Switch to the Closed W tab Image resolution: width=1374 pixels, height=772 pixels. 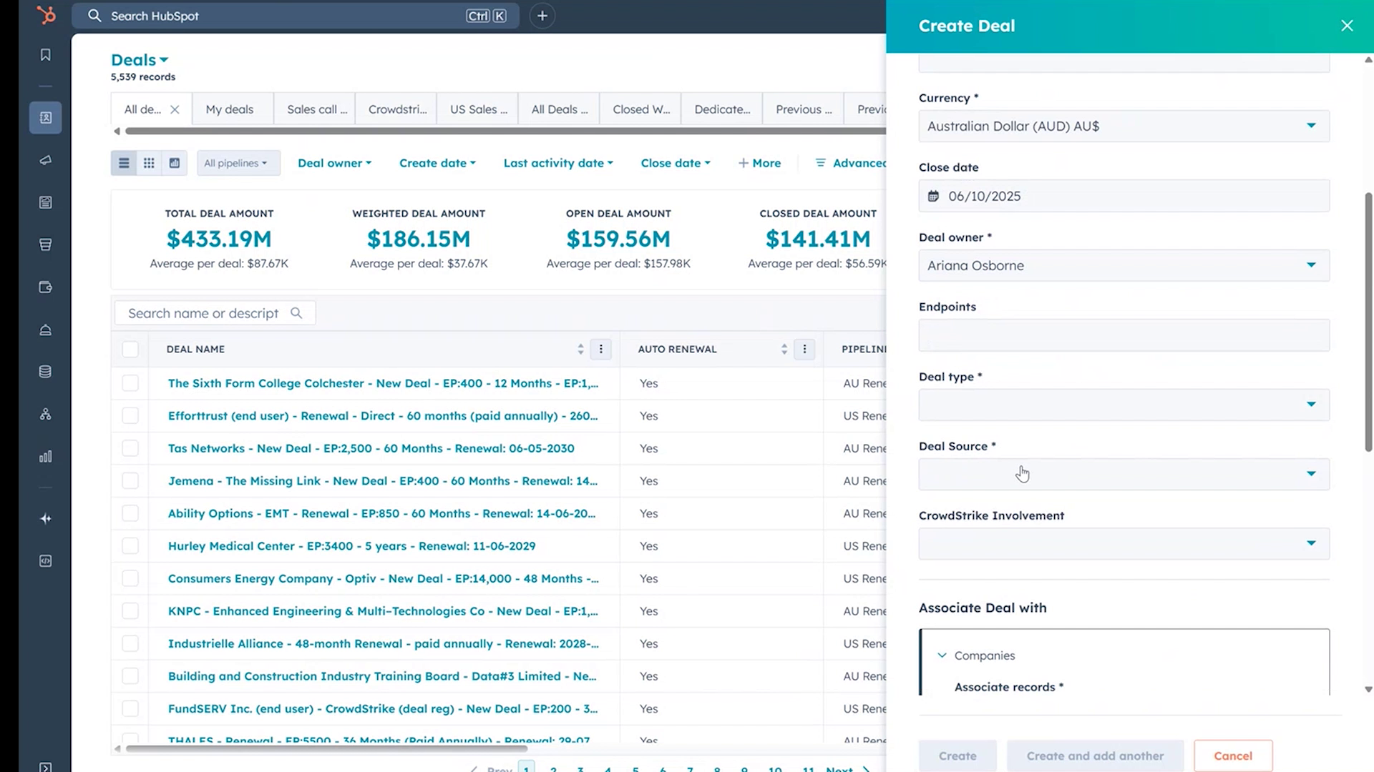point(639,109)
